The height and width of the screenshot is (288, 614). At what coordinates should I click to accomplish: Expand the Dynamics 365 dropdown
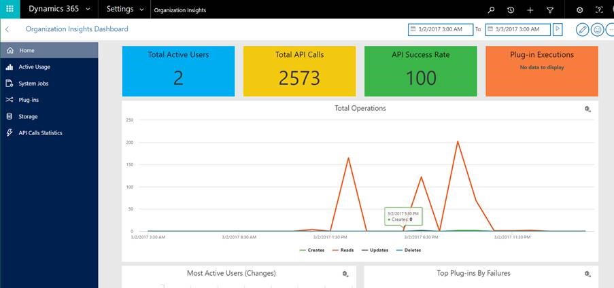point(88,10)
